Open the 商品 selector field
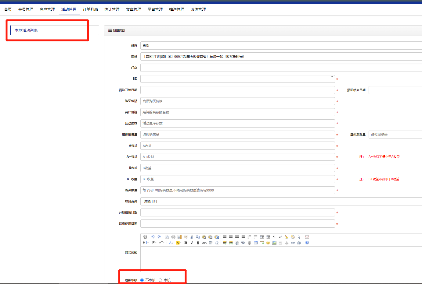 point(281,57)
